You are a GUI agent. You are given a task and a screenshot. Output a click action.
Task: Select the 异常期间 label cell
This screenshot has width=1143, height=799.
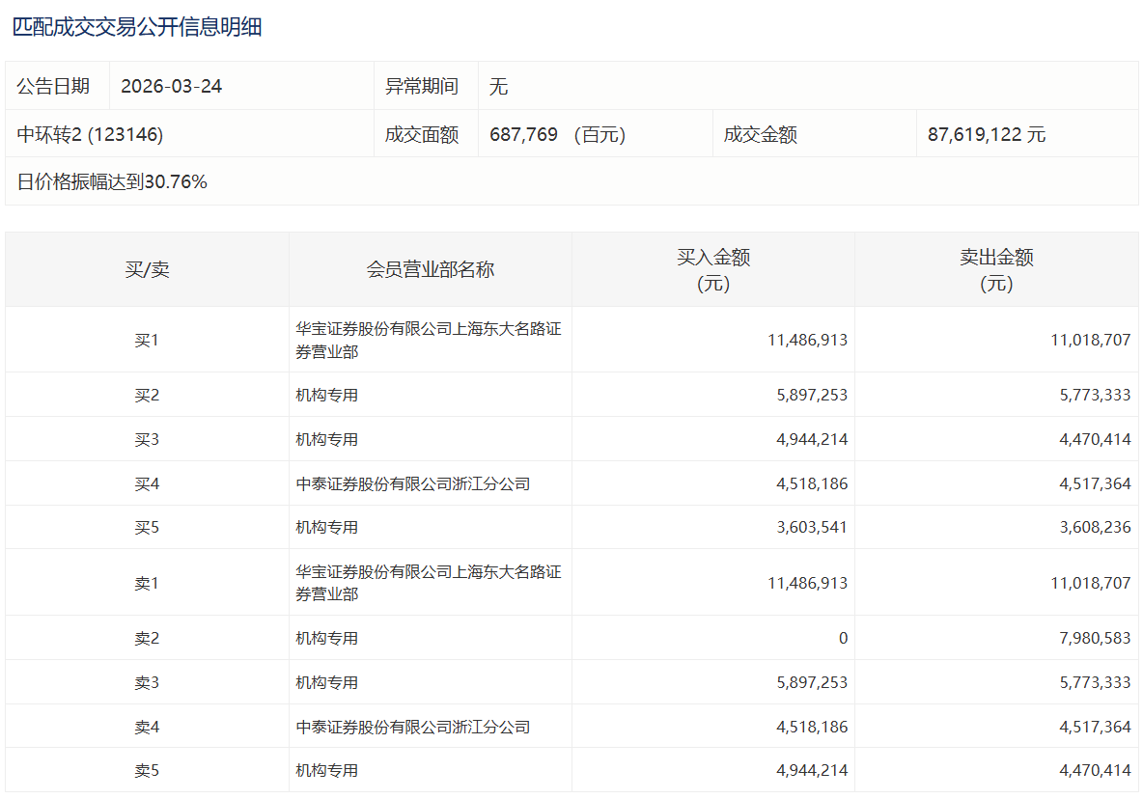click(422, 86)
